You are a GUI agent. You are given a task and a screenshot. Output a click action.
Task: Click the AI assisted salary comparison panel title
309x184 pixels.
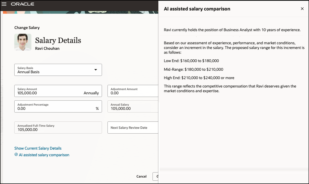tap(197, 9)
